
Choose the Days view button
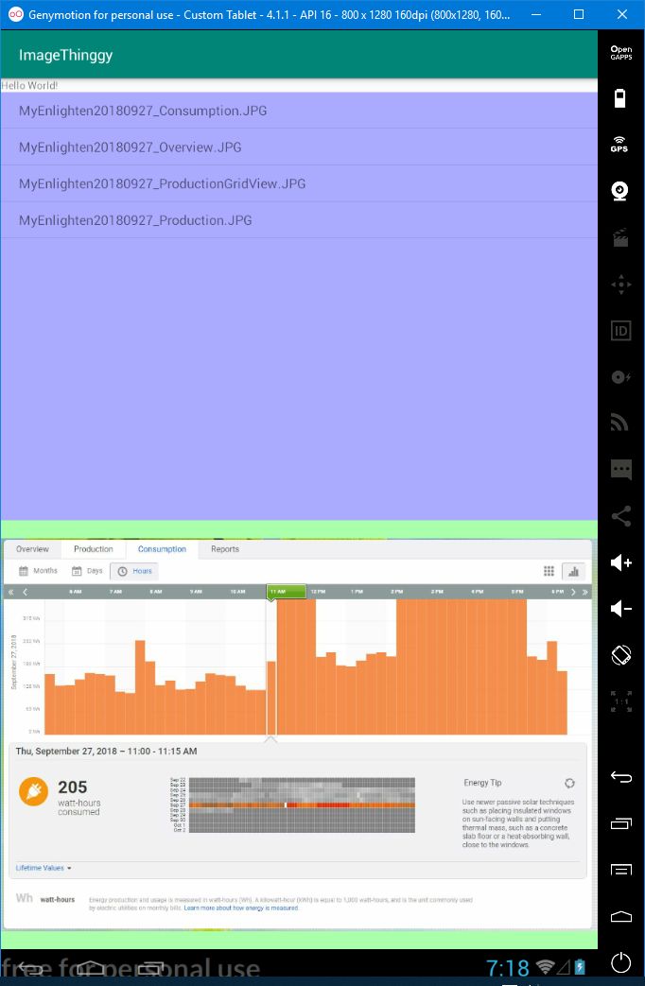(x=87, y=571)
